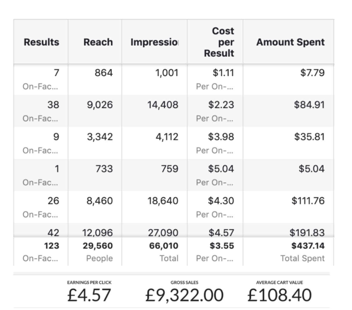The image size is (352, 310).
Task: Click the total results figure 123
Action: click(51, 246)
